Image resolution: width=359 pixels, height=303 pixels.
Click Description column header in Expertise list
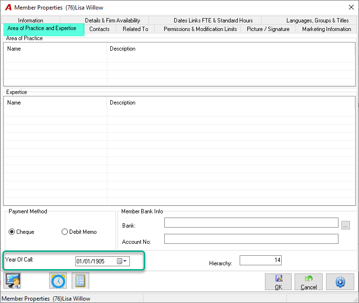231,103
